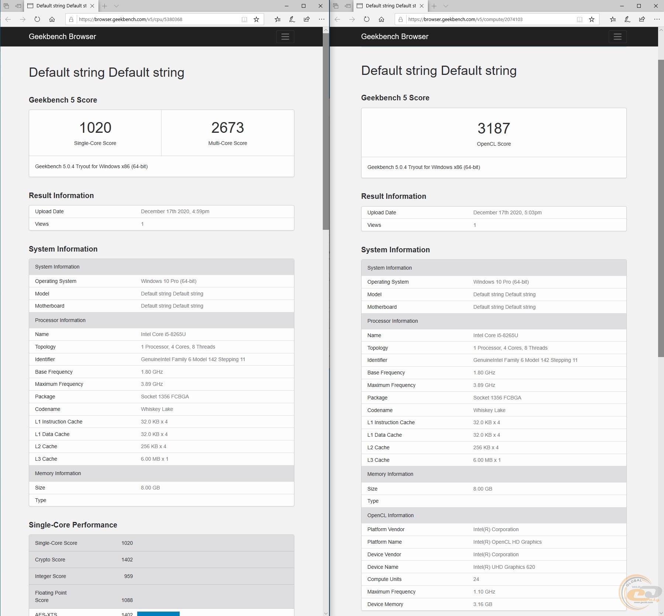Open a new tab in the right window

click(434, 6)
